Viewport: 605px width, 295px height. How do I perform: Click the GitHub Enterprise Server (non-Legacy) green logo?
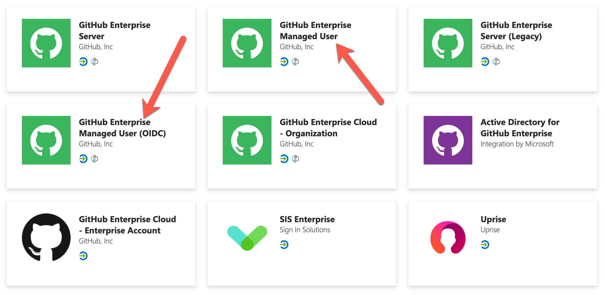coord(46,43)
